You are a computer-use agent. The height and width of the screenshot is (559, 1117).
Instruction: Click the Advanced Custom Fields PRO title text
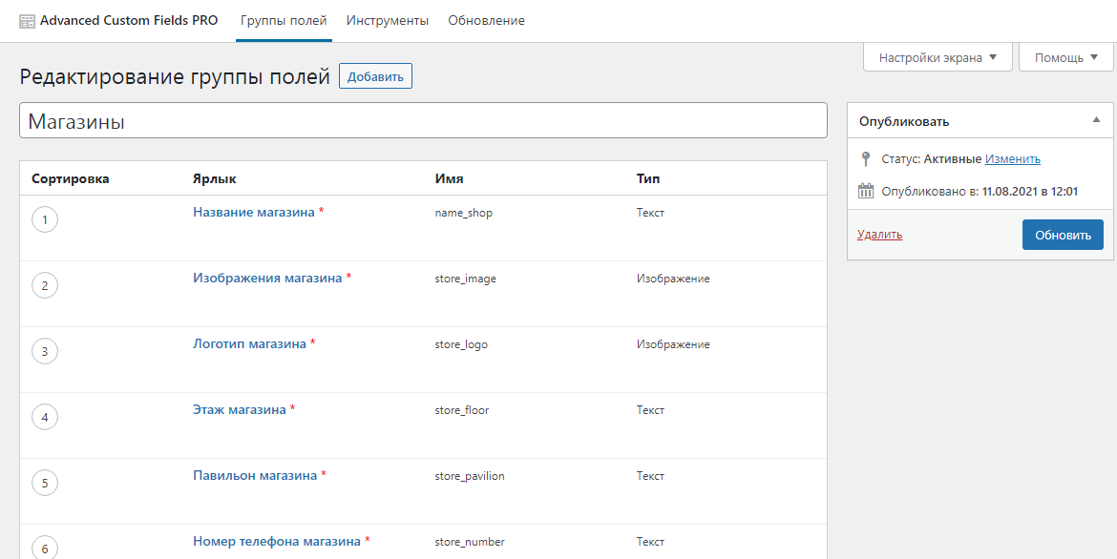(129, 21)
